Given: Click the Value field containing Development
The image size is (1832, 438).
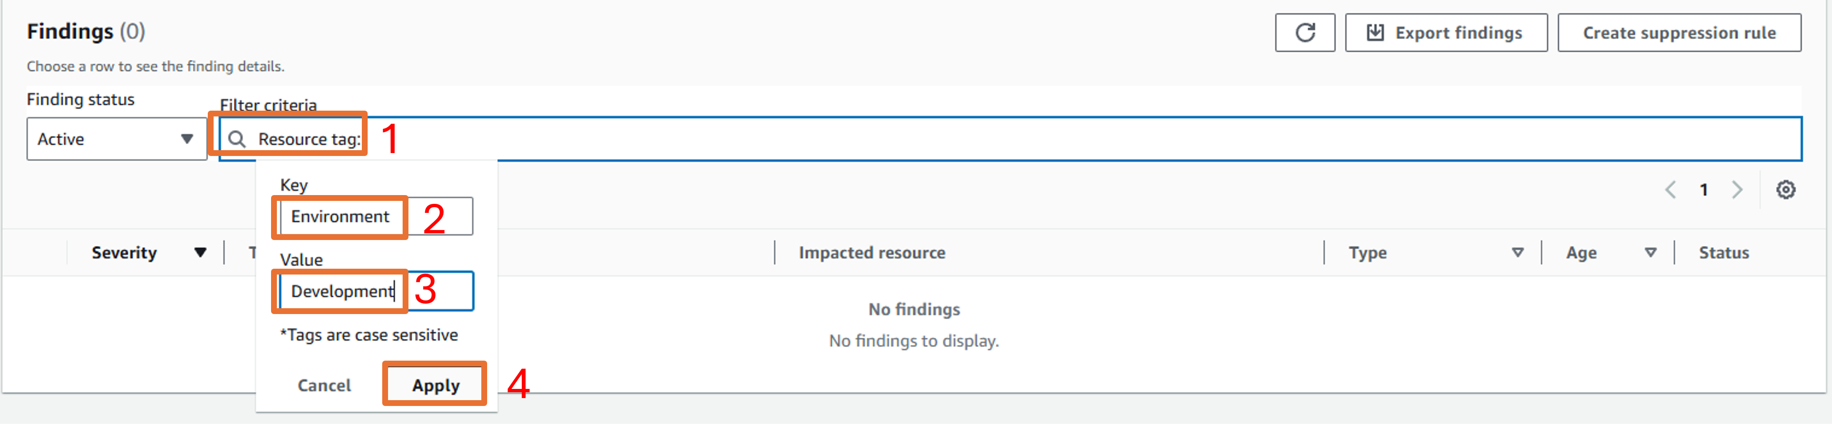Looking at the screenshot, I should coord(376,292).
